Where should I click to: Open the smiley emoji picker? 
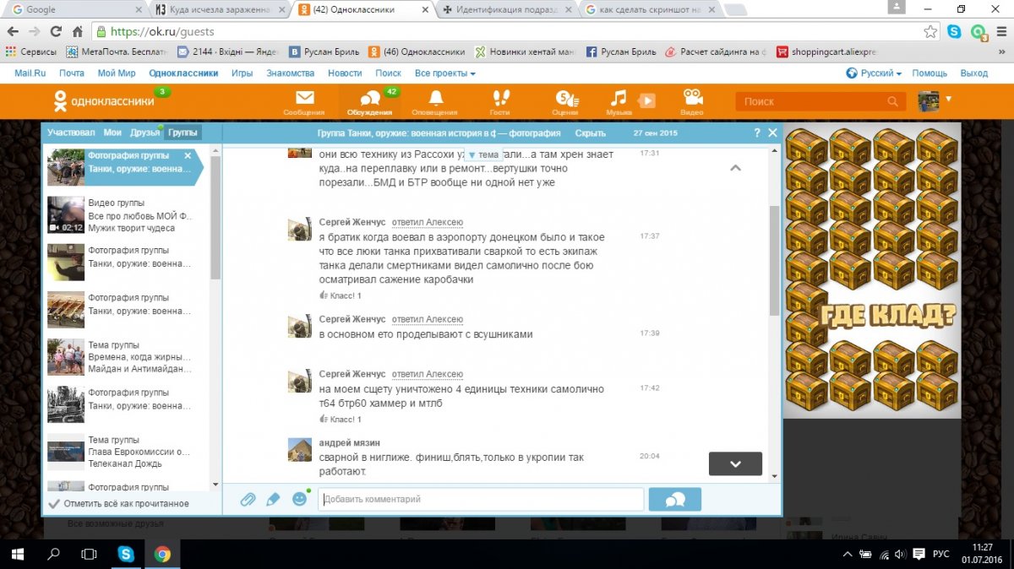[299, 499]
